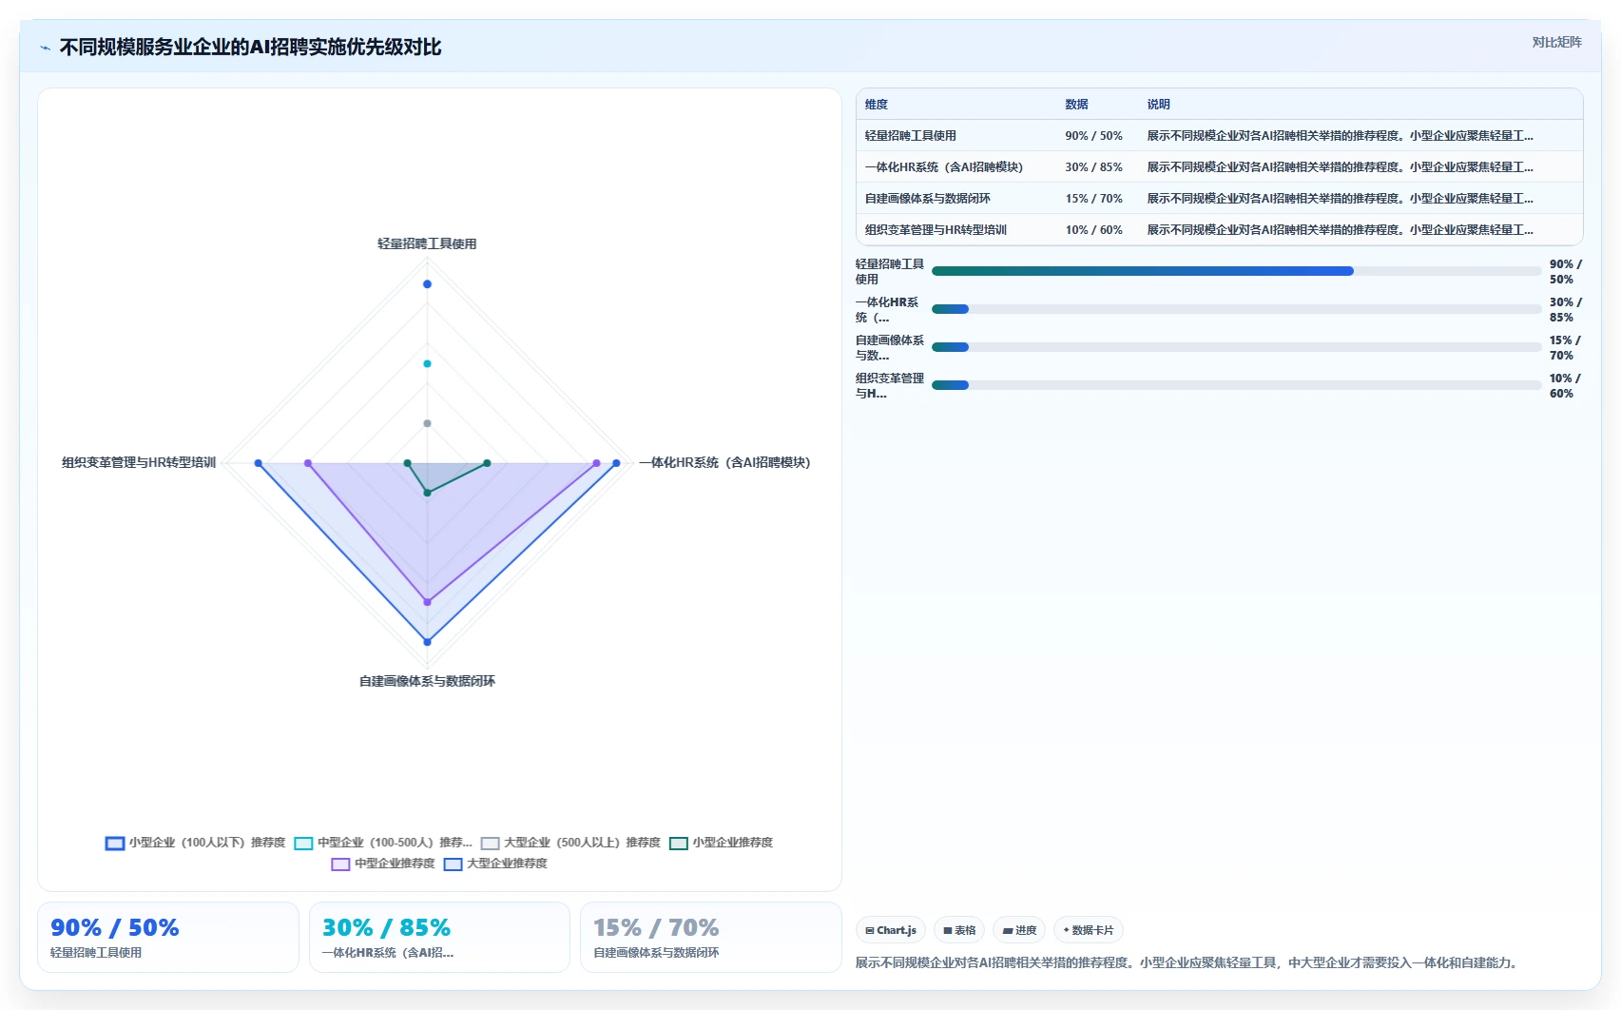This screenshot has width=1621, height=1010.
Task: Select the 表格 tag chip
Action: (959, 930)
